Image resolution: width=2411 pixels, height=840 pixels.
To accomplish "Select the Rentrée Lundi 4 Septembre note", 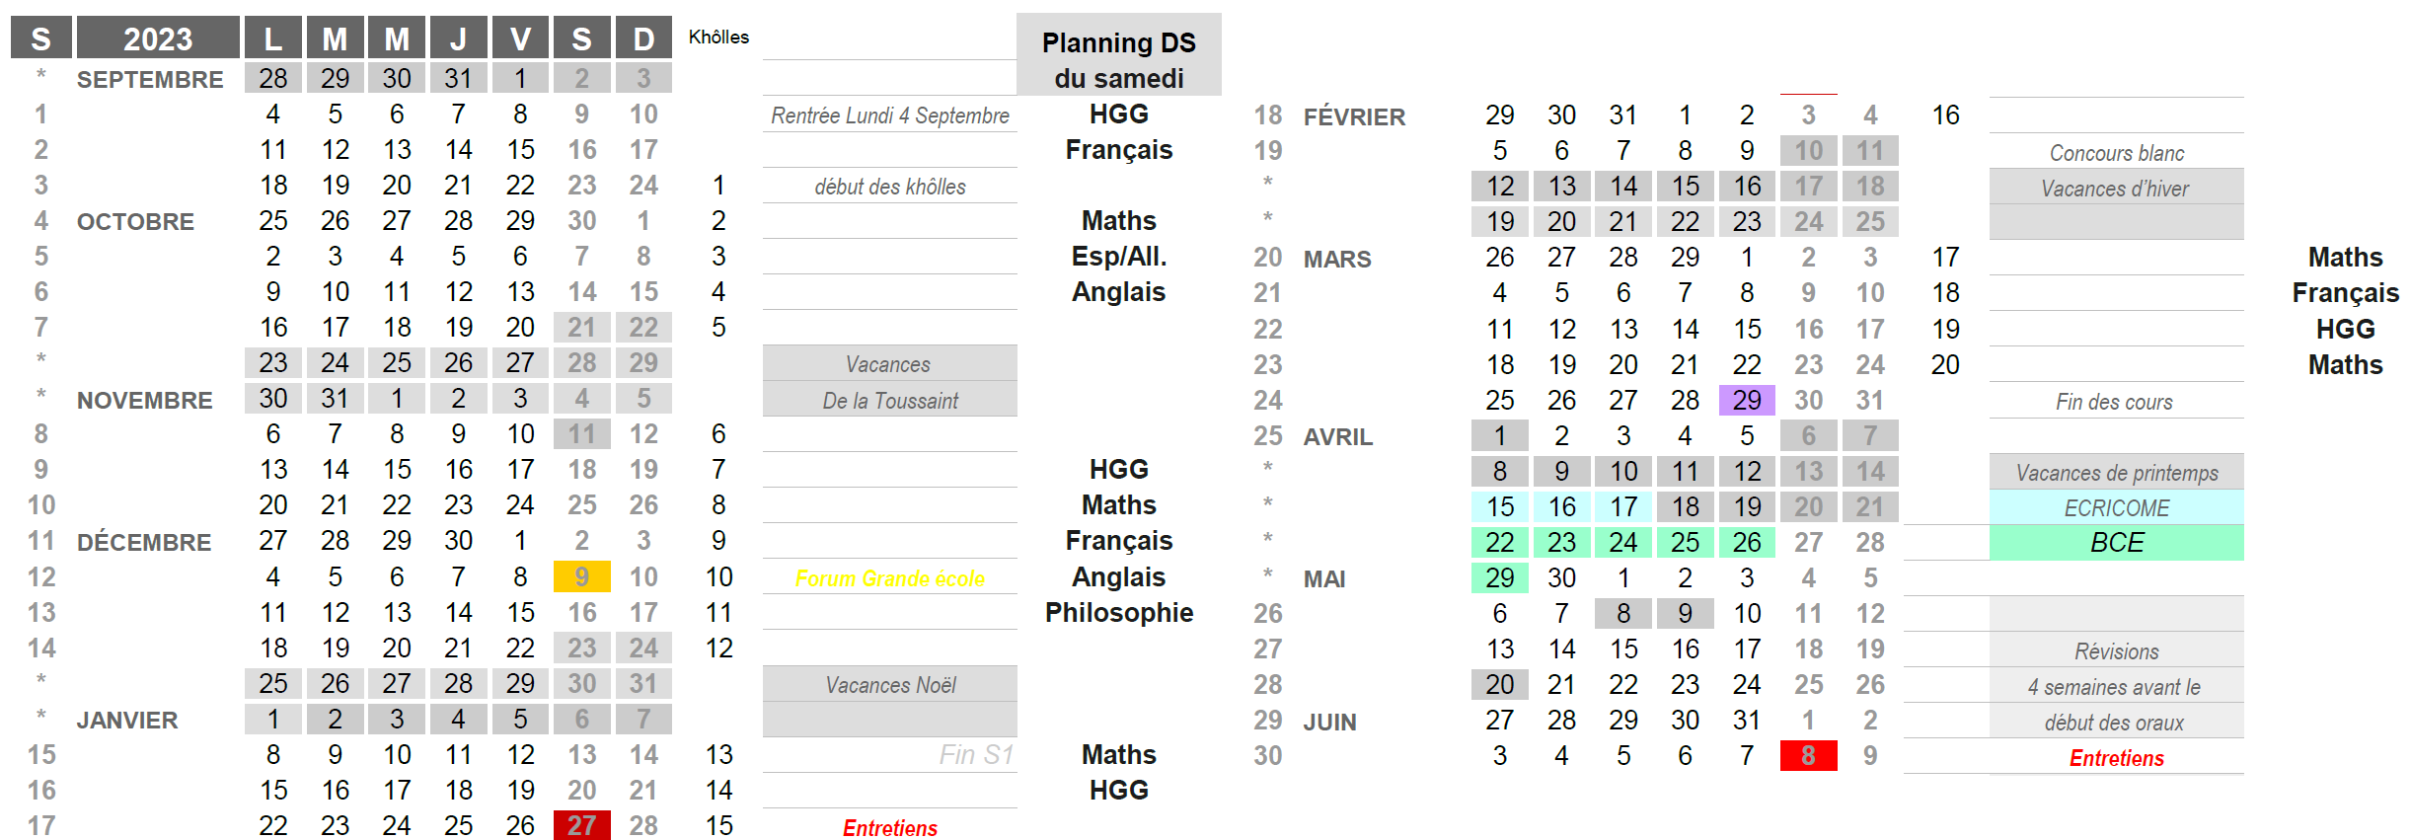I will tap(889, 115).
